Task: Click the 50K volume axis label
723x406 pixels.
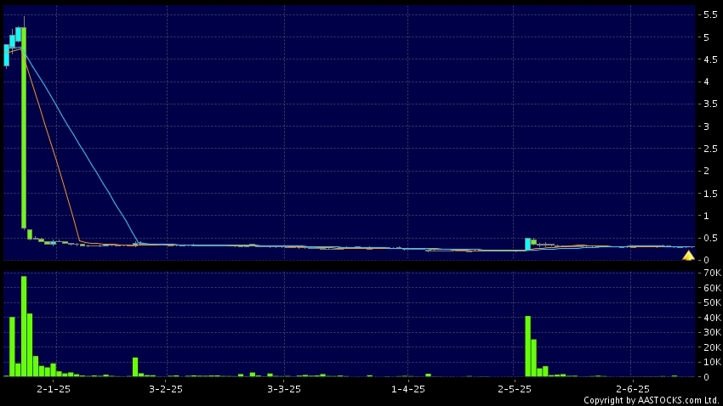Action: click(713, 302)
